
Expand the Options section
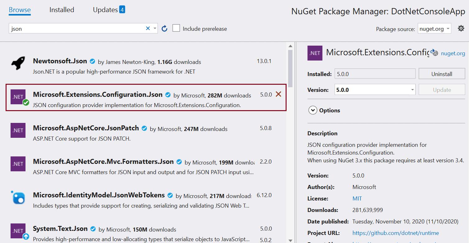click(313, 110)
